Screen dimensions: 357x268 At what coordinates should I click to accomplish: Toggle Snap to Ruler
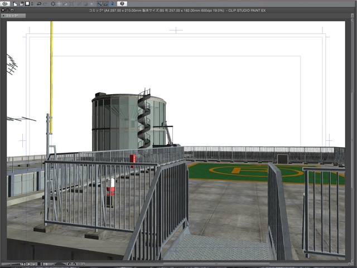click(99, 4)
